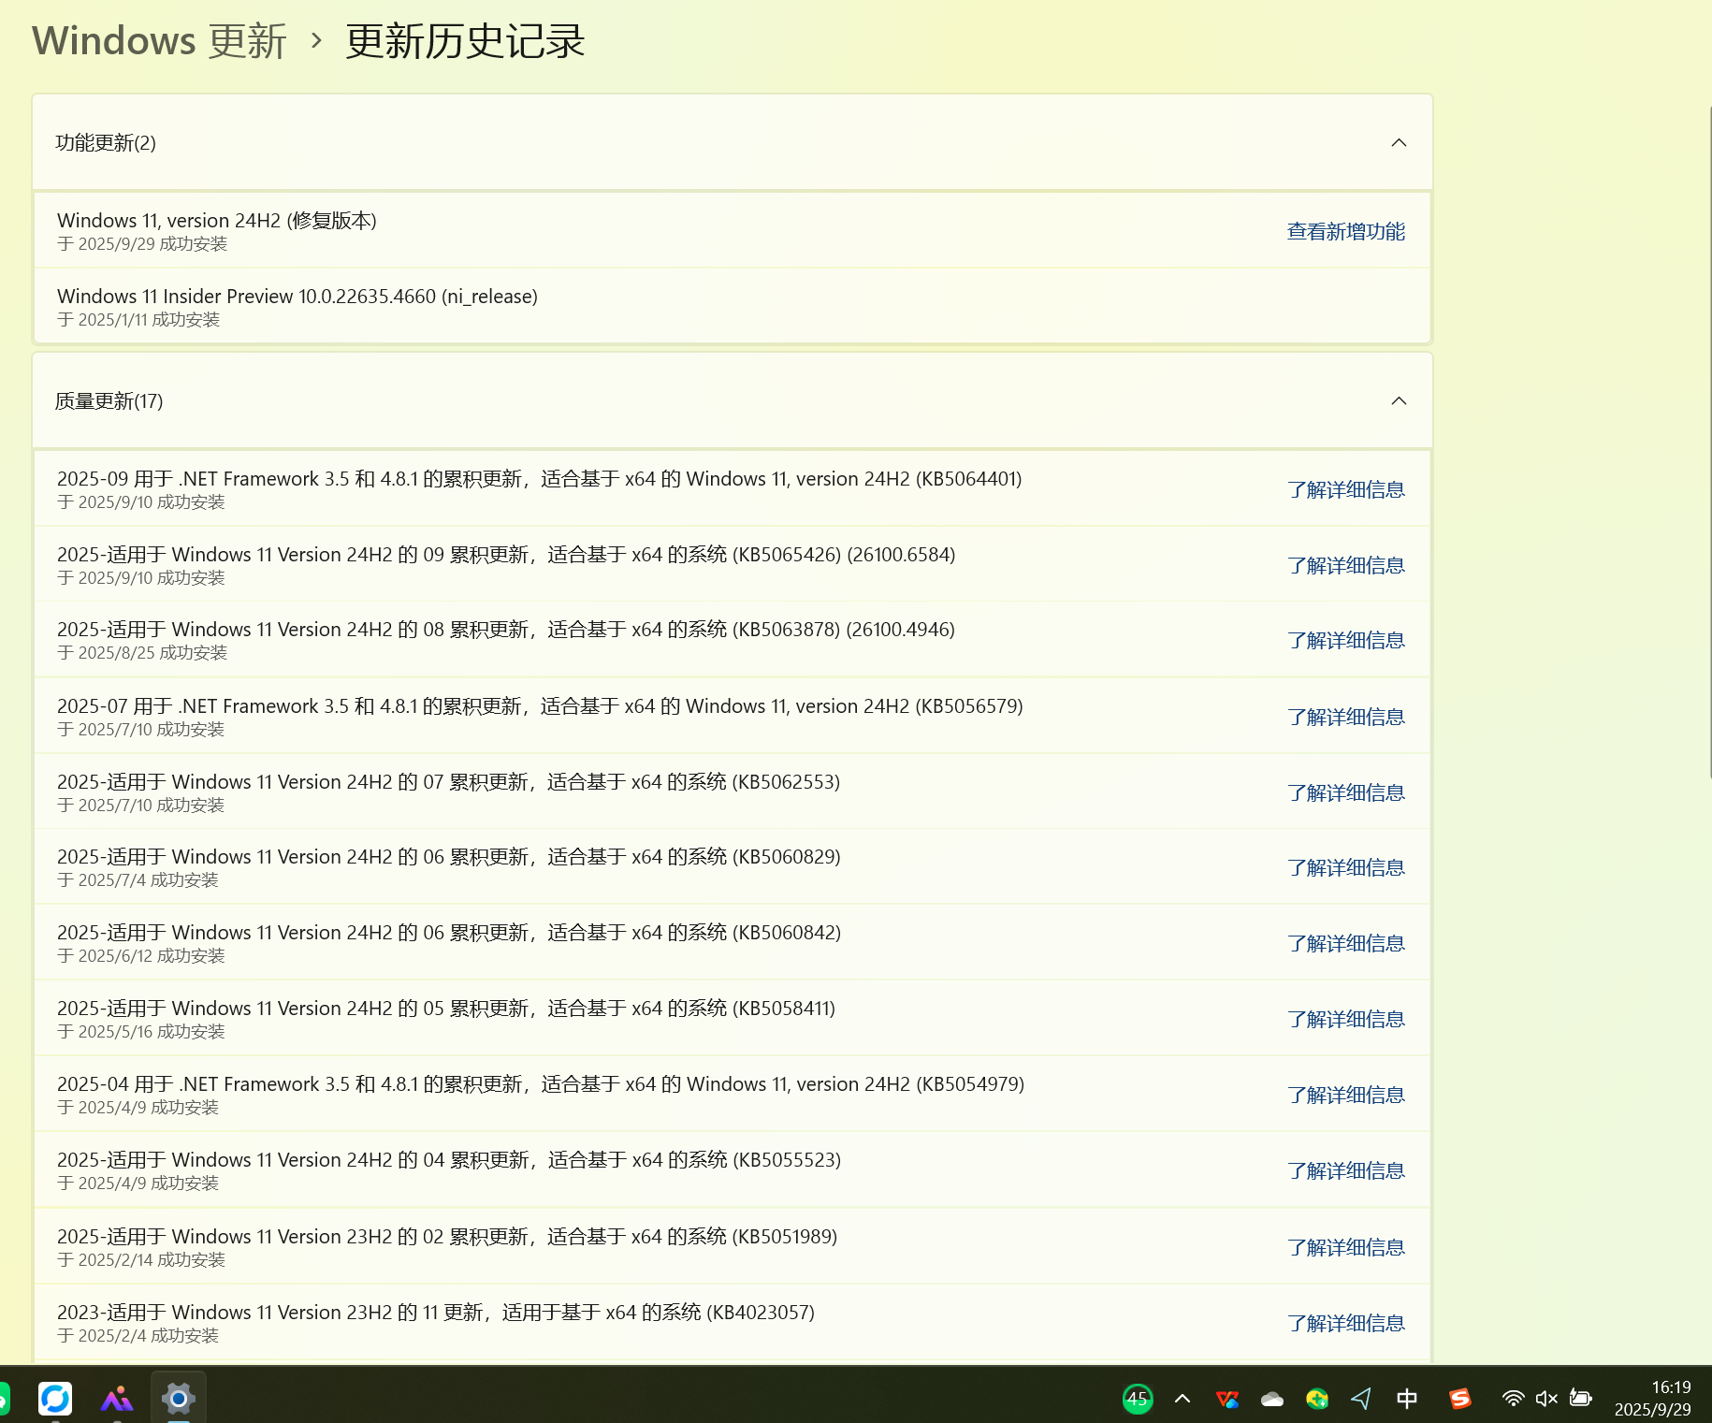
Task: Switch the 中 input language indicator
Action: pos(1407,1399)
